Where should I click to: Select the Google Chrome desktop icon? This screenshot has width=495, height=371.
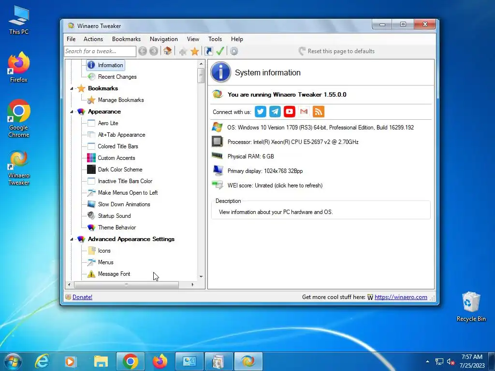(19, 119)
